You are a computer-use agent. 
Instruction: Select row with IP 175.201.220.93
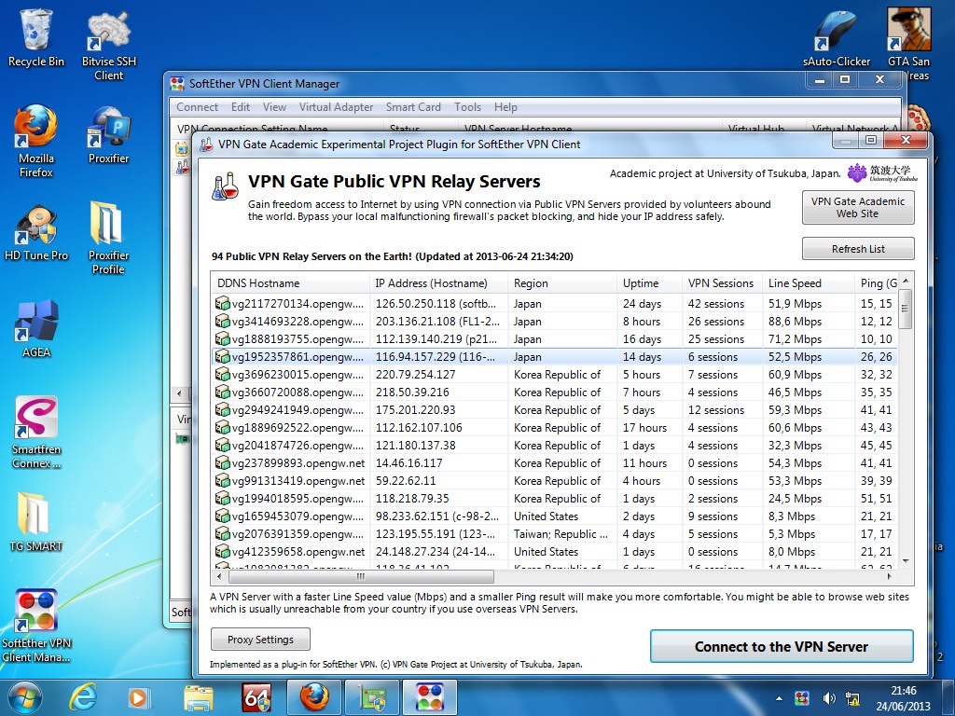click(554, 410)
